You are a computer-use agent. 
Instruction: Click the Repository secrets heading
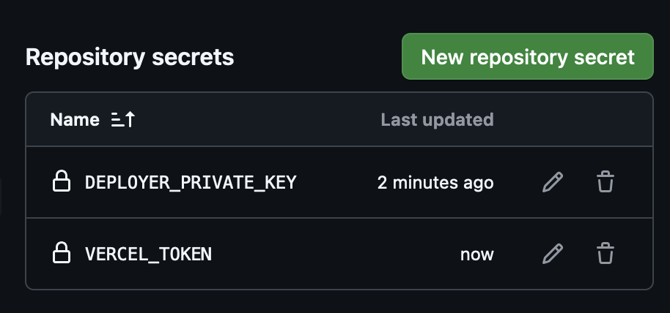pos(130,57)
